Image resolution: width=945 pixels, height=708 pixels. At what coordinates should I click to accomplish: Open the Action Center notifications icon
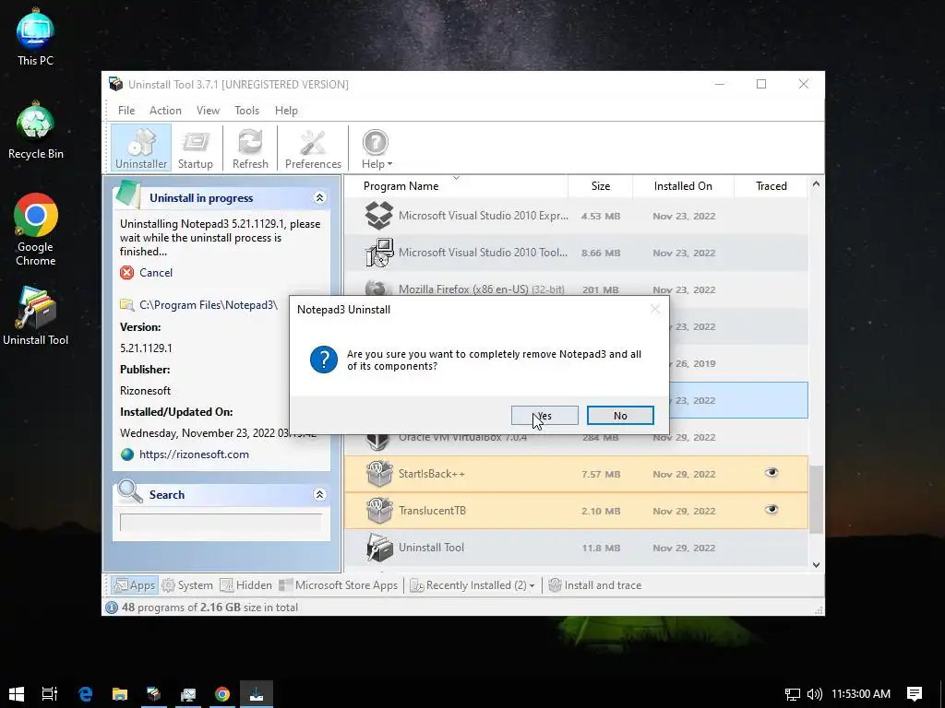click(x=915, y=694)
